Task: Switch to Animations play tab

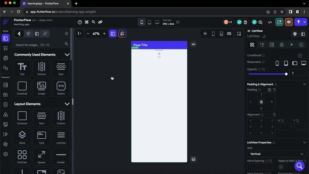Action: [292, 45]
